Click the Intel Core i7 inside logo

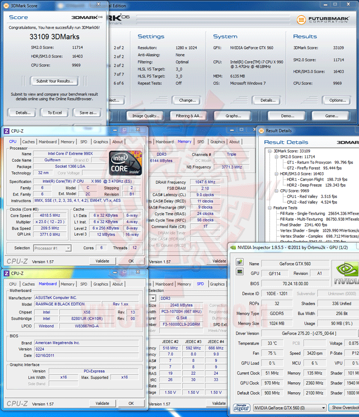(125, 163)
